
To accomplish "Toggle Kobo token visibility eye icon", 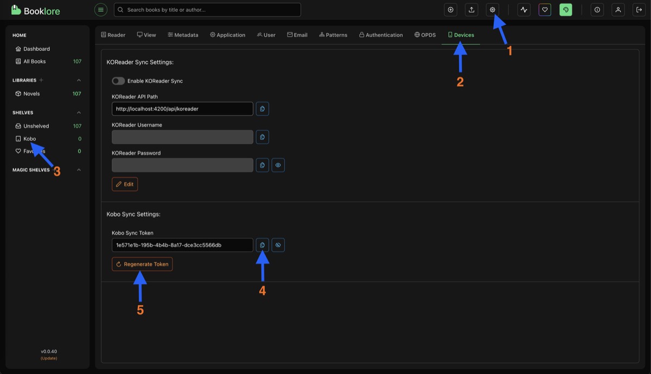I will (x=278, y=245).
